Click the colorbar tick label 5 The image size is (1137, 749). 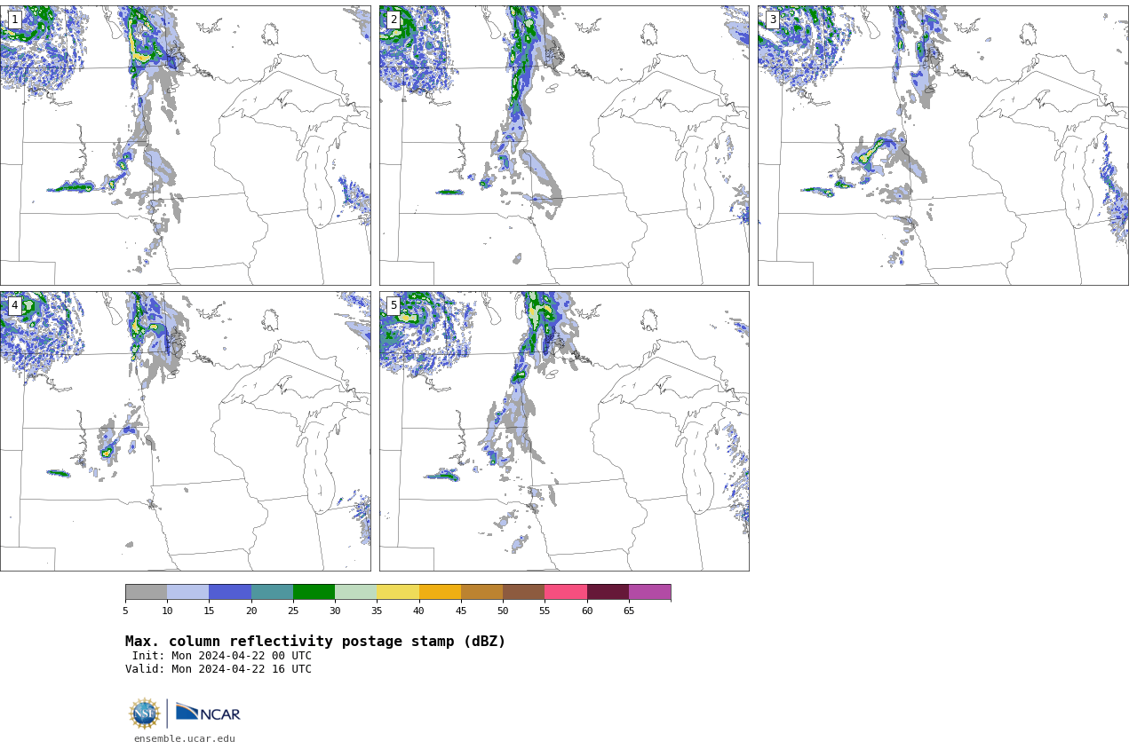point(125,611)
